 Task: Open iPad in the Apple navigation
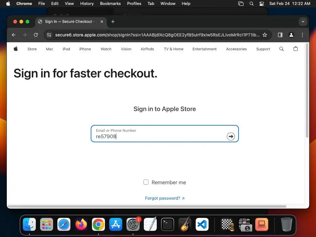(x=66, y=49)
